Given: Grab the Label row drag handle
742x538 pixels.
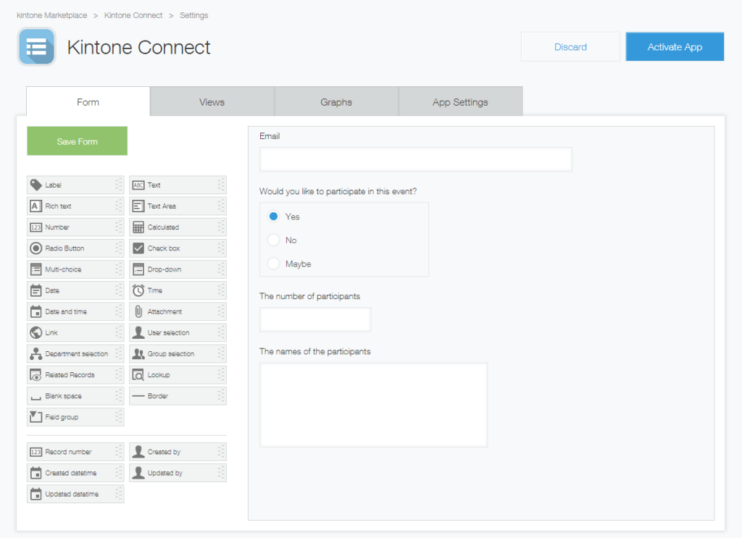Looking at the screenshot, I should click(x=118, y=185).
